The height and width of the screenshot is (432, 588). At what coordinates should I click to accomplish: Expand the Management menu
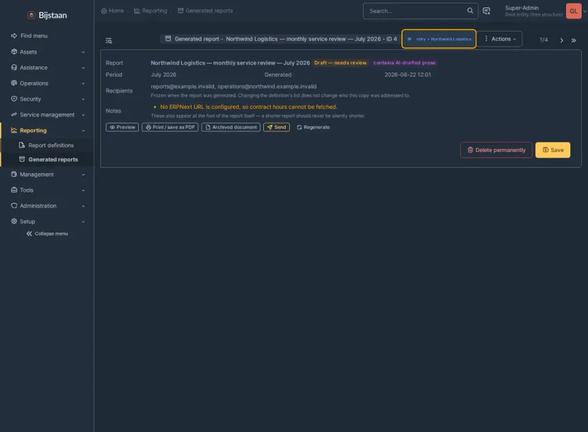point(47,175)
